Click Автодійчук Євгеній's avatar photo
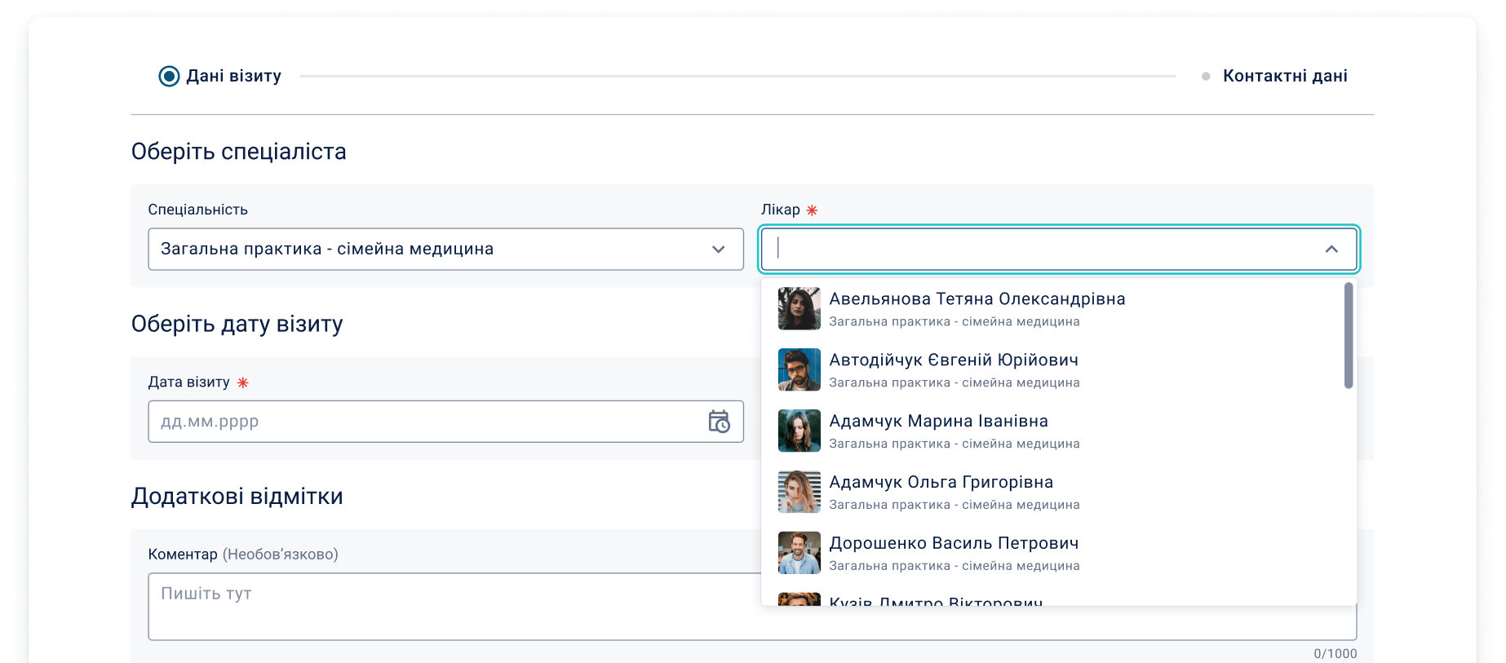Screen dimensions: 1506x663 (799, 369)
